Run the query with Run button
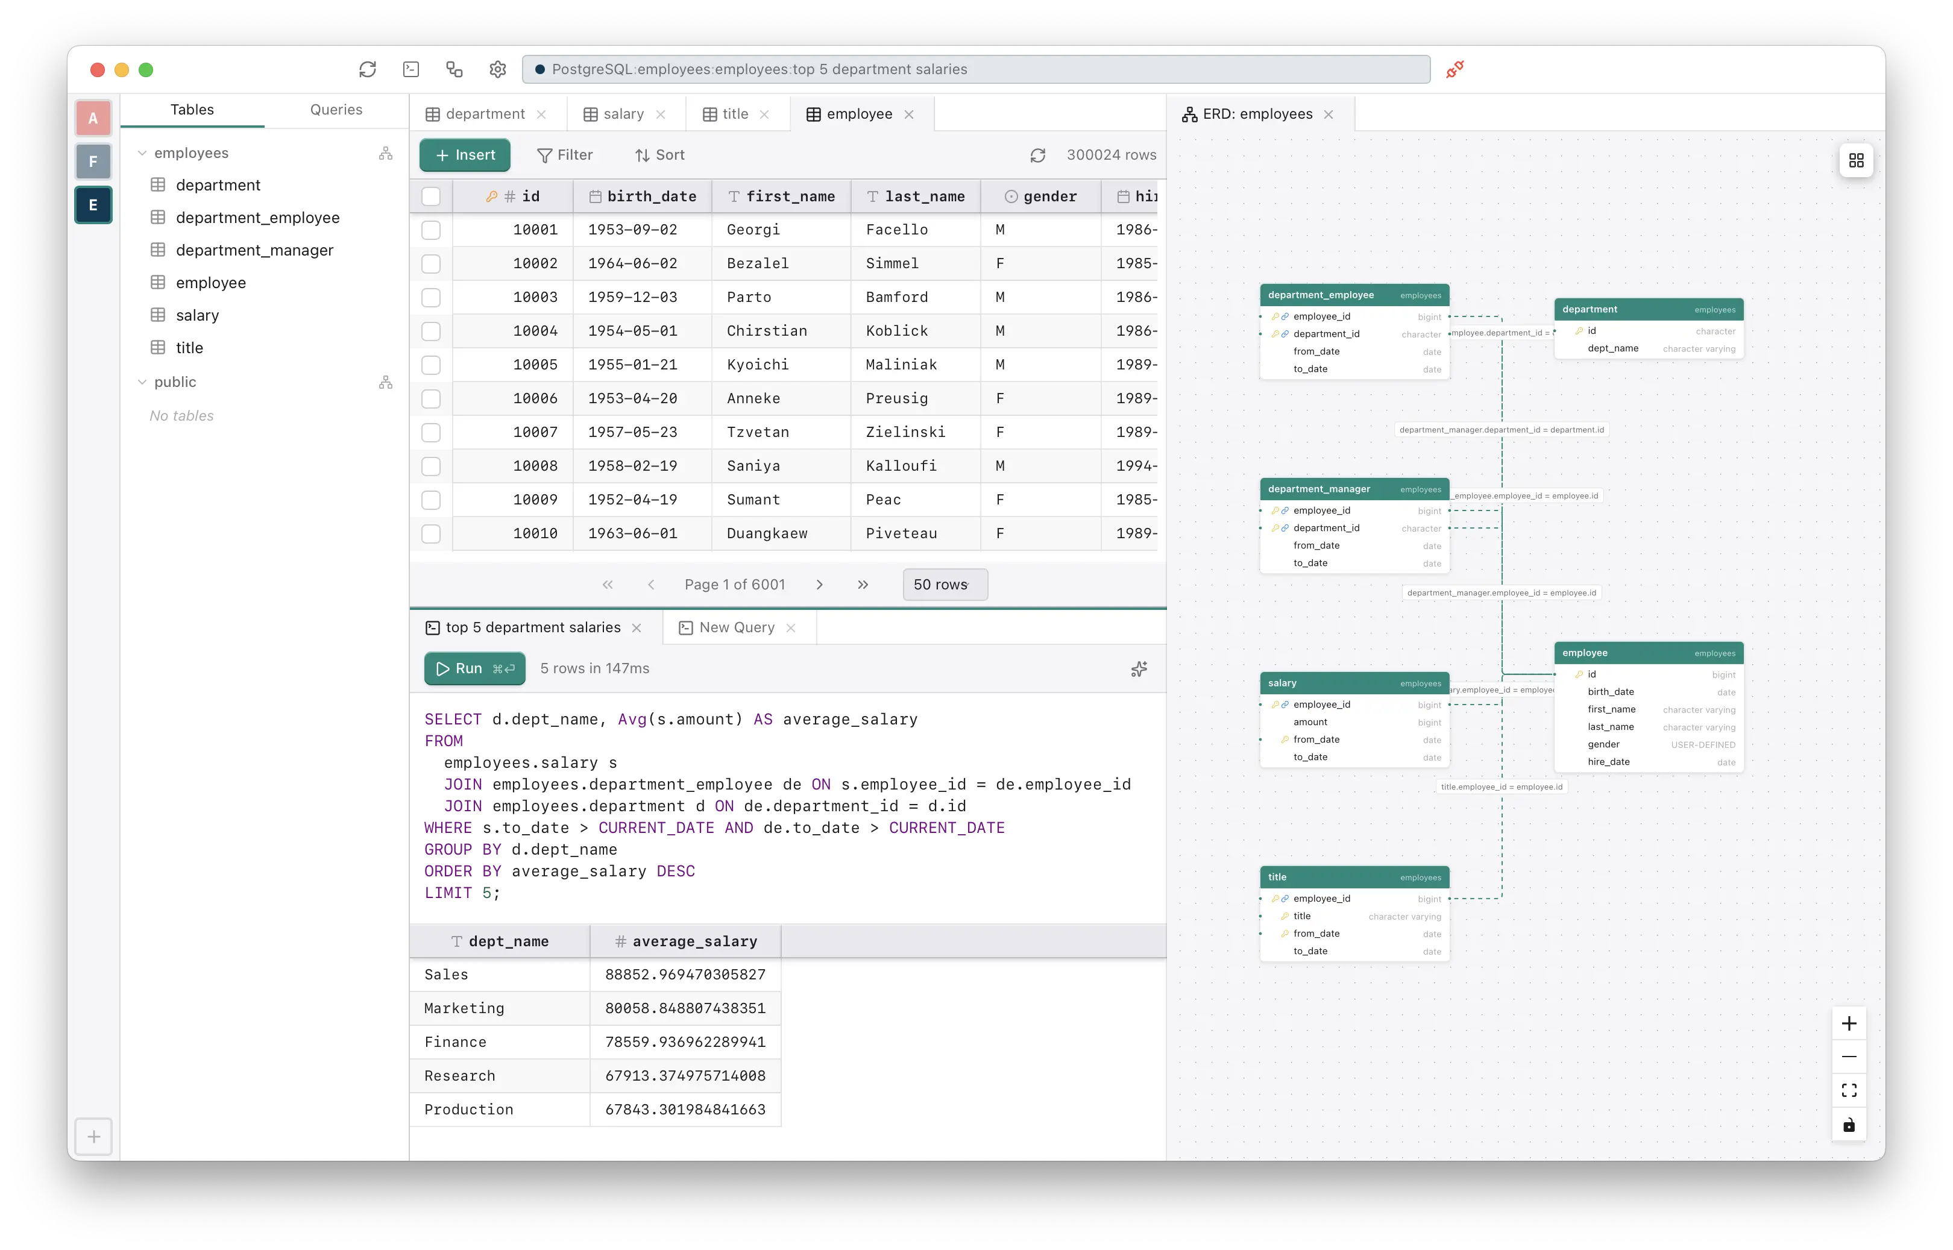 [474, 669]
